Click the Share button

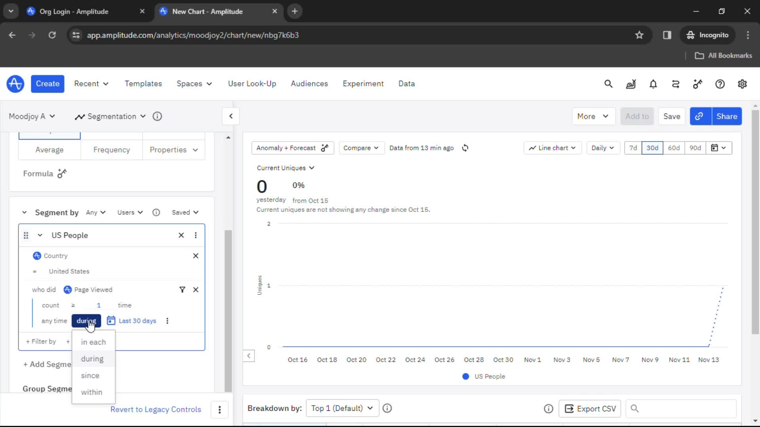[727, 116]
